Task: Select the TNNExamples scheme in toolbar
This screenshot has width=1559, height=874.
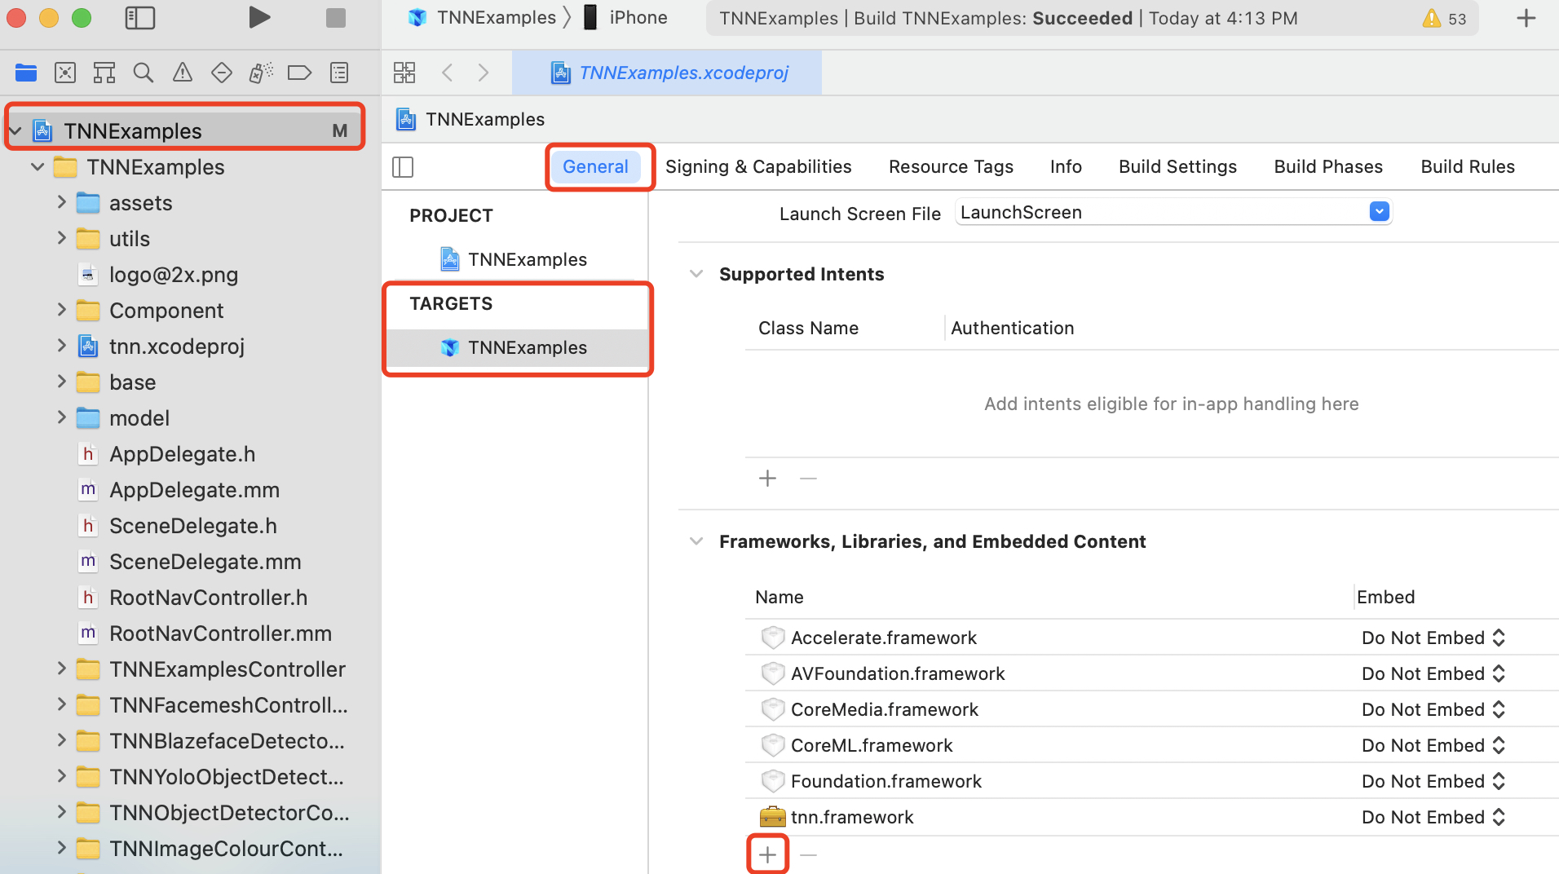Action: tap(483, 17)
